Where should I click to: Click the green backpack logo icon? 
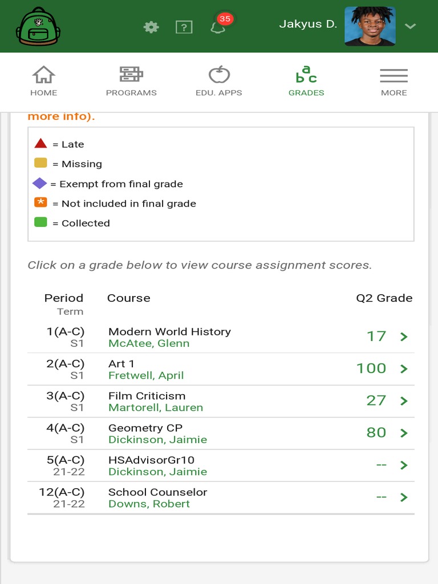click(38, 27)
